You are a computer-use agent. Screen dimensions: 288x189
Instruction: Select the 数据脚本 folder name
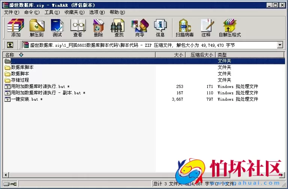(x=20, y=74)
